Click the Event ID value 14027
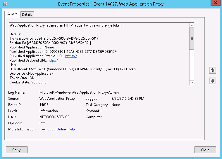The height and width of the screenshot is (159, 222). (x=44, y=105)
